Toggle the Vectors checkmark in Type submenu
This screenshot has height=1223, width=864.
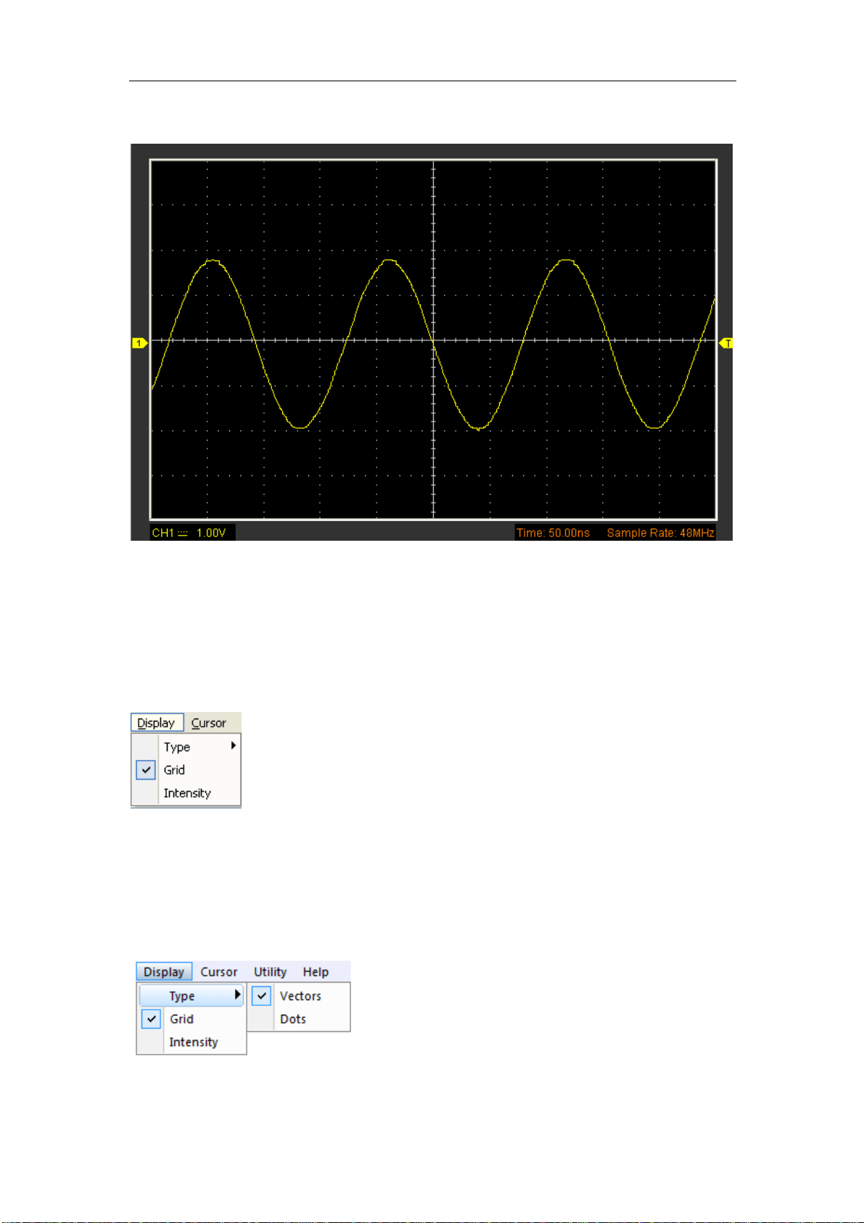tap(262, 996)
